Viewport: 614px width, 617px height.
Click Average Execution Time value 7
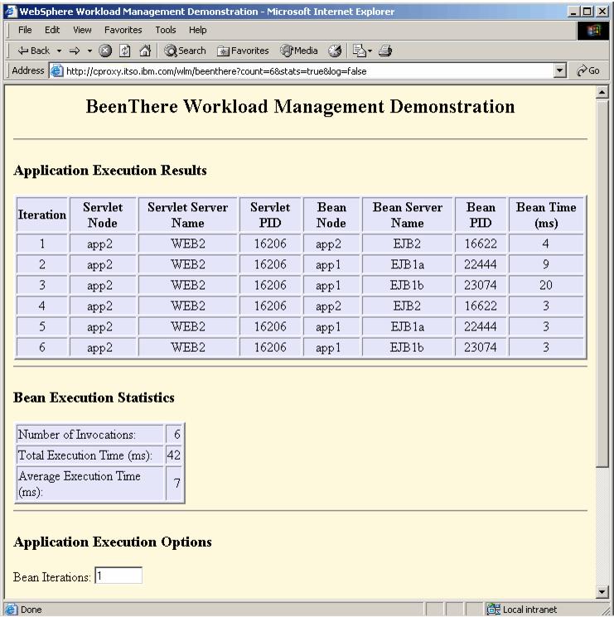tap(176, 483)
